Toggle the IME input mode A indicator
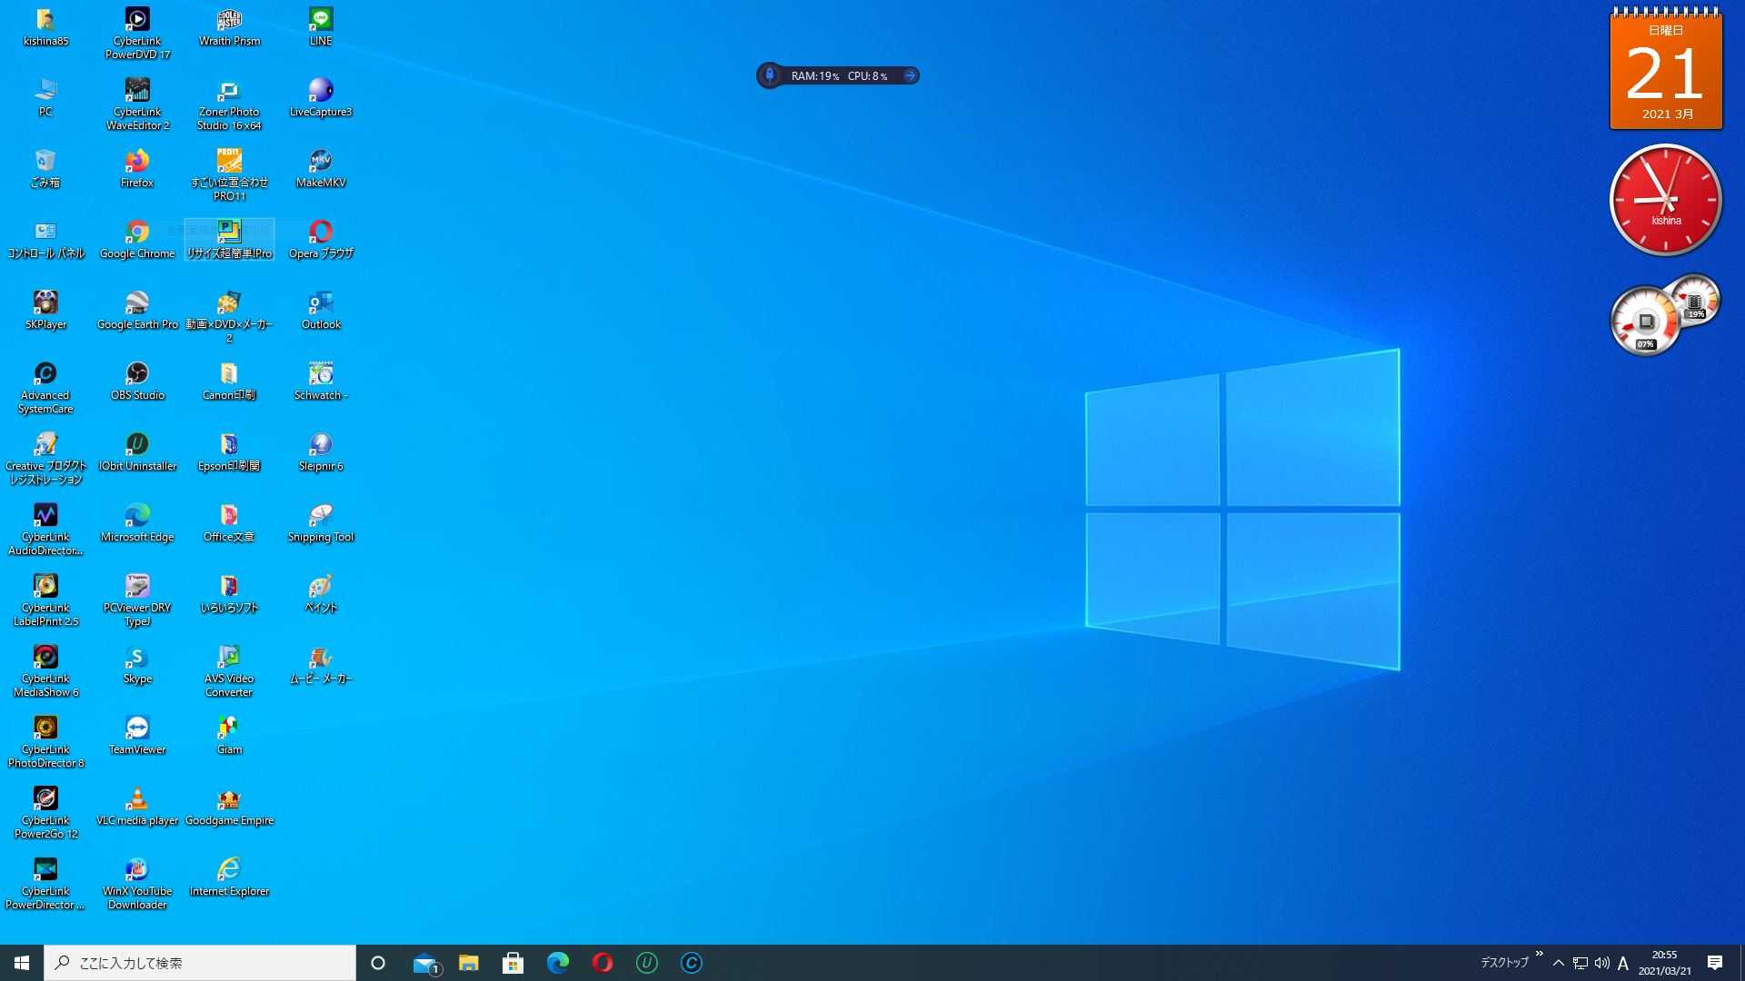The width and height of the screenshot is (1745, 981). (1623, 963)
